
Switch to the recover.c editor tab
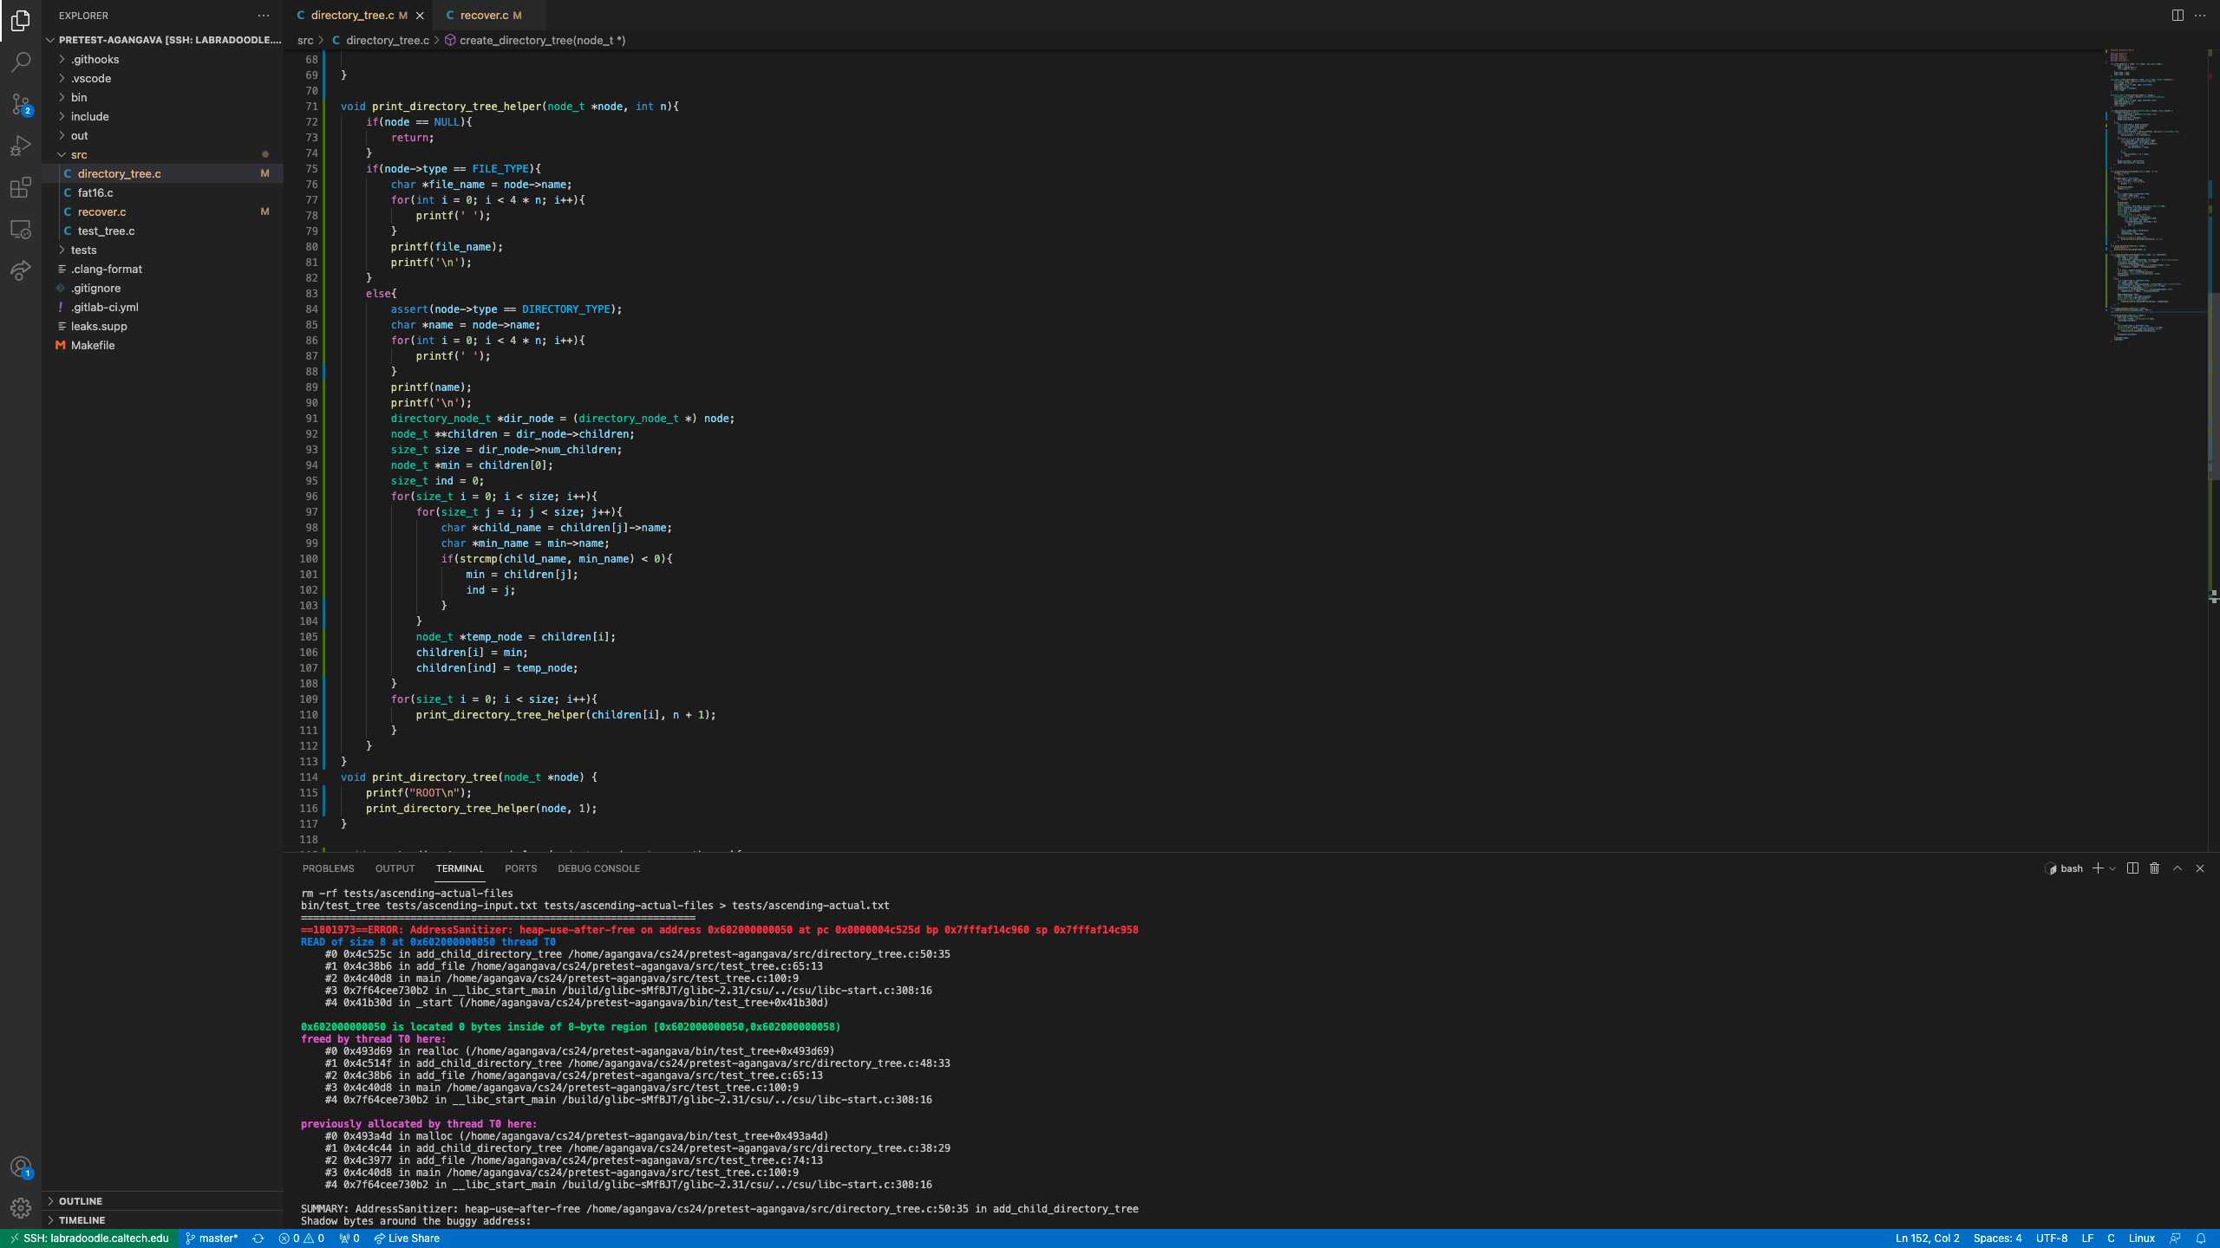[484, 16]
